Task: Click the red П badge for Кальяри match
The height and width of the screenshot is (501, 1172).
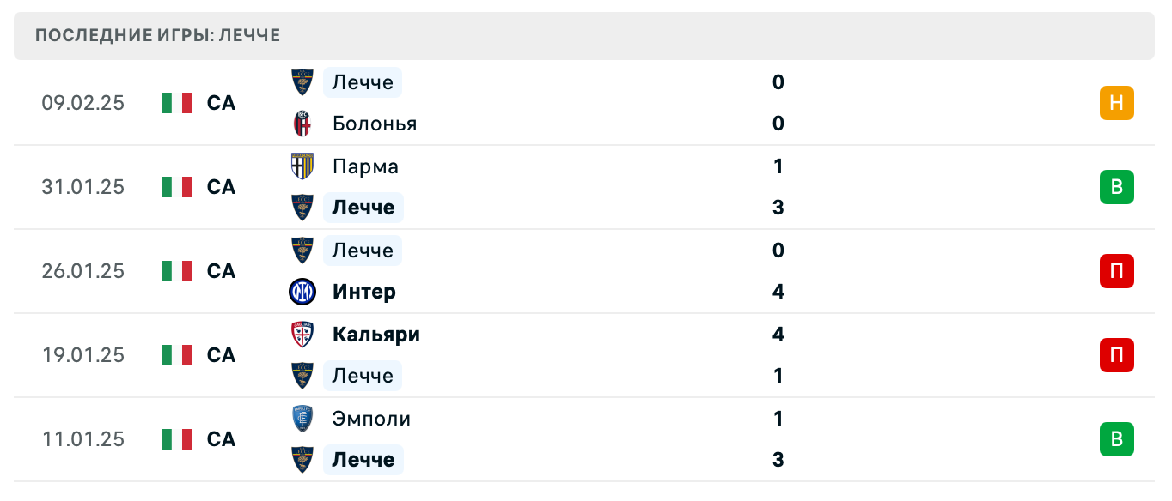Action: point(1116,355)
